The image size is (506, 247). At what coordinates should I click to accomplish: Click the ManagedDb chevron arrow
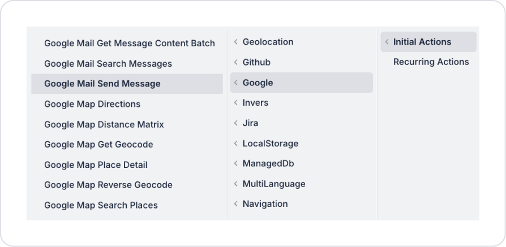tap(236, 163)
